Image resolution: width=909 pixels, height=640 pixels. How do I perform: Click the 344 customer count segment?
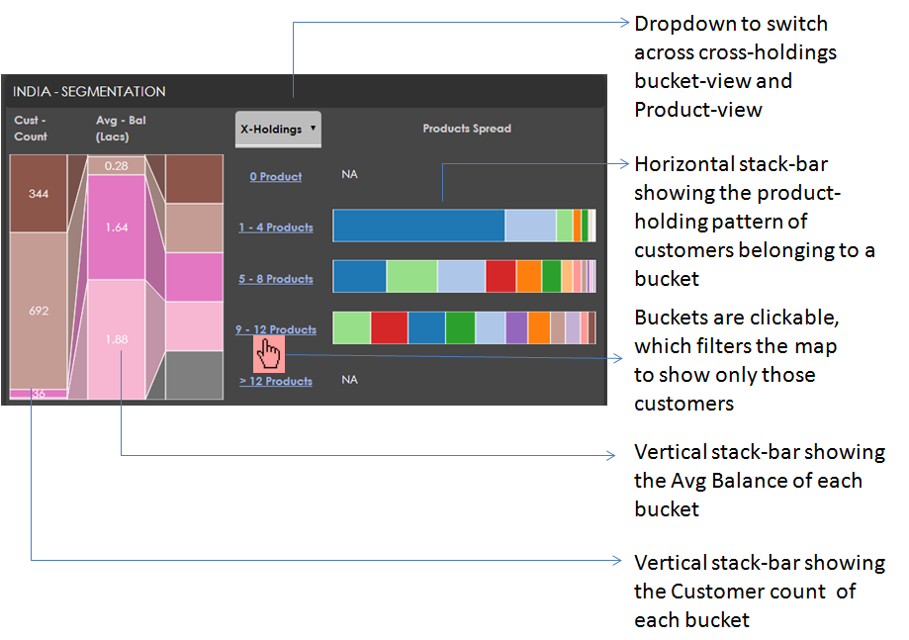point(39,194)
